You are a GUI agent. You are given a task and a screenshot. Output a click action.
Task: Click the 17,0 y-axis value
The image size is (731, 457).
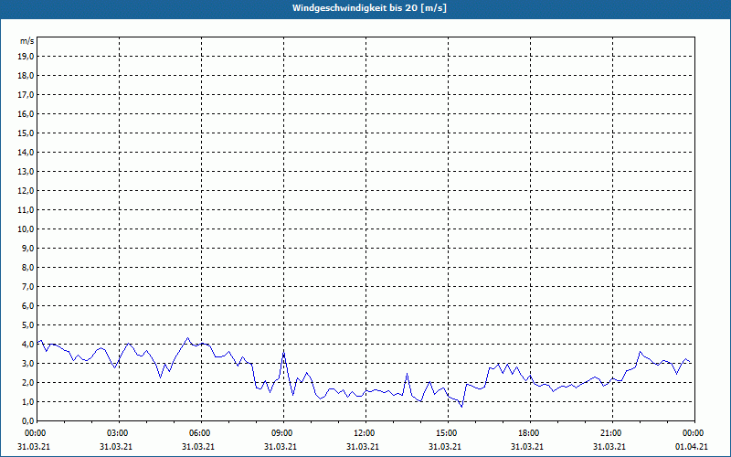coord(26,94)
